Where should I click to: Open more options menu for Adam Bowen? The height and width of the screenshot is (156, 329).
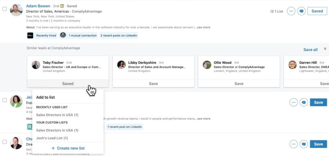[291, 11]
